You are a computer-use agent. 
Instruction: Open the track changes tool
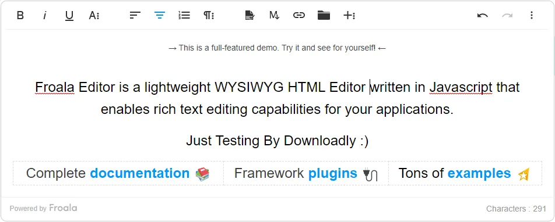pos(250,15)
